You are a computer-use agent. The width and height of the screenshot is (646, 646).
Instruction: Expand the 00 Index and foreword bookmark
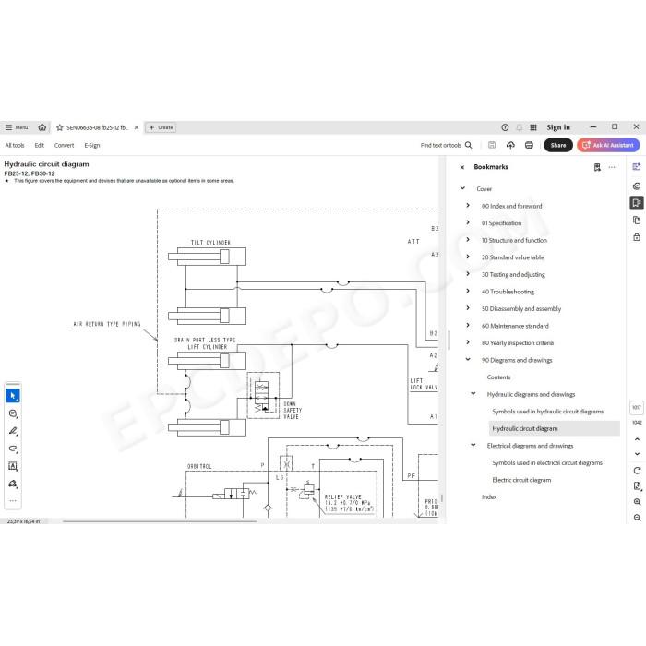click(x=468, y=205)
